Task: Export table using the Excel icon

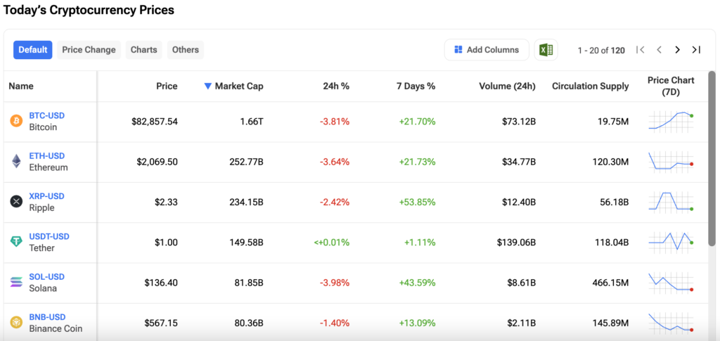Action: pos(546,50)
